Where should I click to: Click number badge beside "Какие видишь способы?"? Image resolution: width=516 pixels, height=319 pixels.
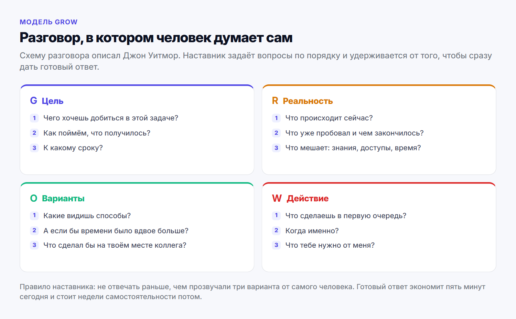(34, 216)
